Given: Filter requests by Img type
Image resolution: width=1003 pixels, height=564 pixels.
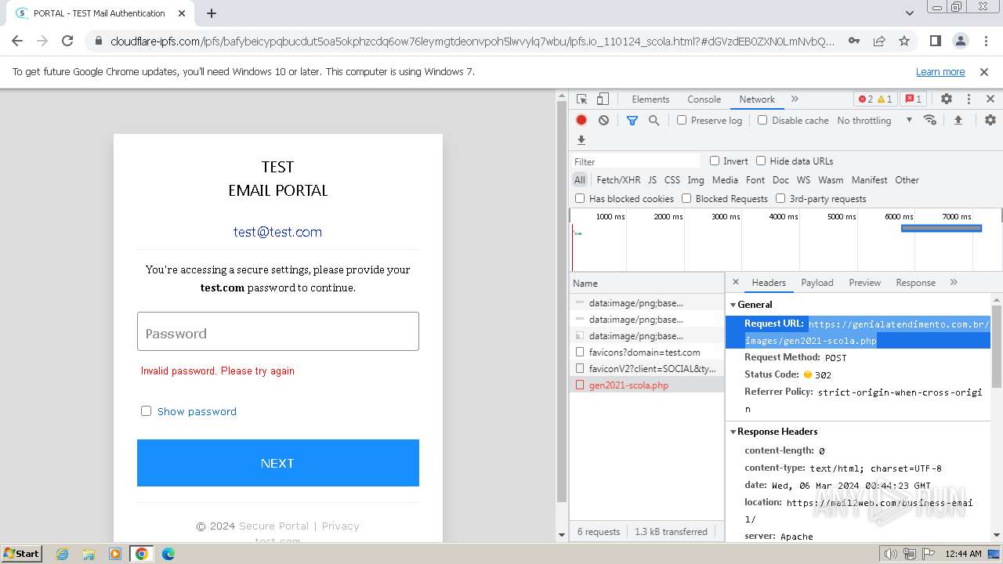Looking at the screenshot, I should 695,179.
